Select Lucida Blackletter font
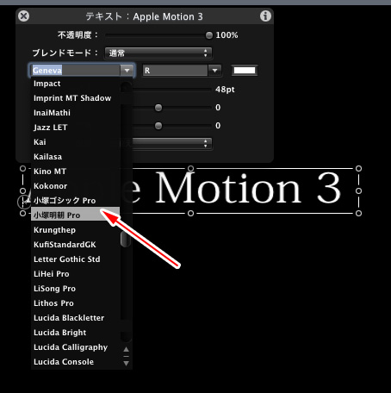This screenshot has width=391, height=393. 76,318
